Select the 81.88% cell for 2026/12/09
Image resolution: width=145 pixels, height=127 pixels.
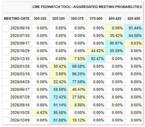(59, 120)
